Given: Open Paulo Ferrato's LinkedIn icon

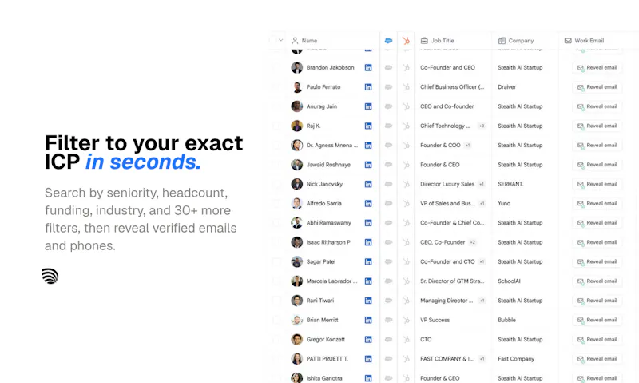Looking at the screenshot, I should [368, 87].
